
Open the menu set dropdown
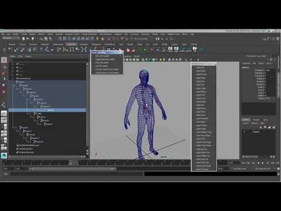(x=11, y=38)
